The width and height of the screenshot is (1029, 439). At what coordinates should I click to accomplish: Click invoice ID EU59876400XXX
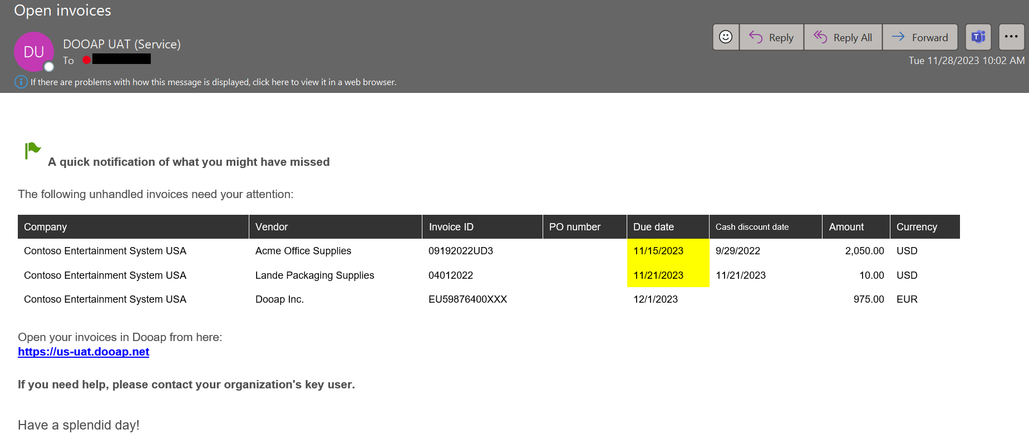467,299
